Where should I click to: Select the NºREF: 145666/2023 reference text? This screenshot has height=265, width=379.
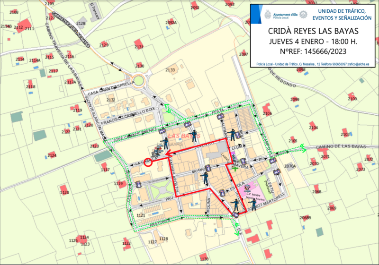pos(313,51)
